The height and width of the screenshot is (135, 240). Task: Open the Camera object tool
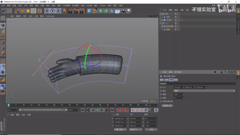coord(123,11)
